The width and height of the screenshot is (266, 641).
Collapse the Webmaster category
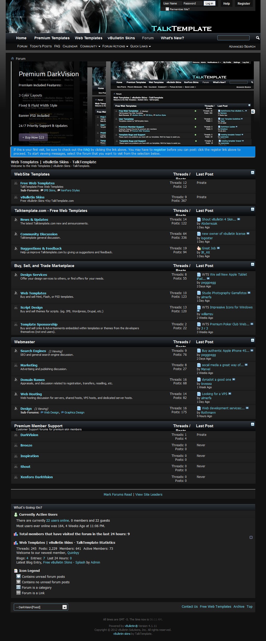pyautogui.click(x=252, y=340)
